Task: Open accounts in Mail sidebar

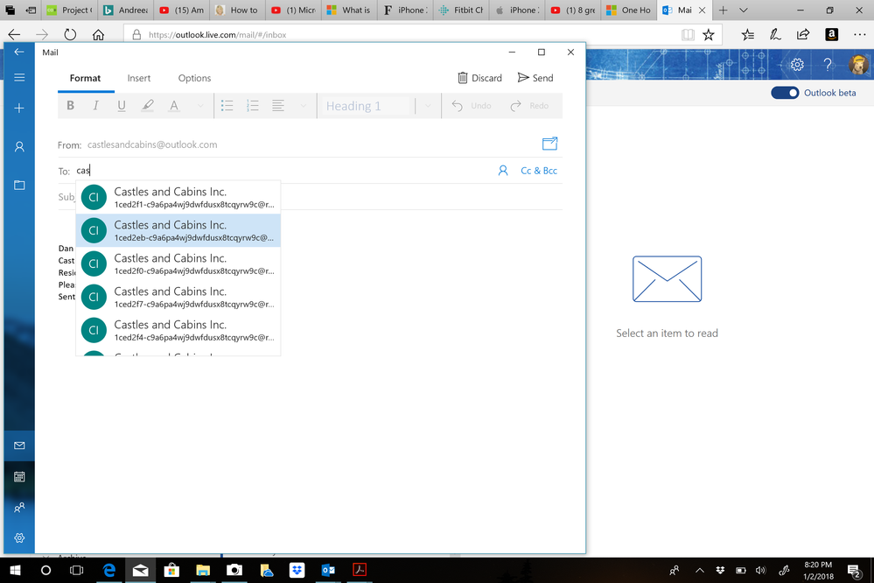Action: [19, 147]
